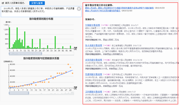Image resolution: width=179 pixels, height=105 pixels.
Task: Click the left handle of the amount chart zoom slider
Action: pos(9,93)
